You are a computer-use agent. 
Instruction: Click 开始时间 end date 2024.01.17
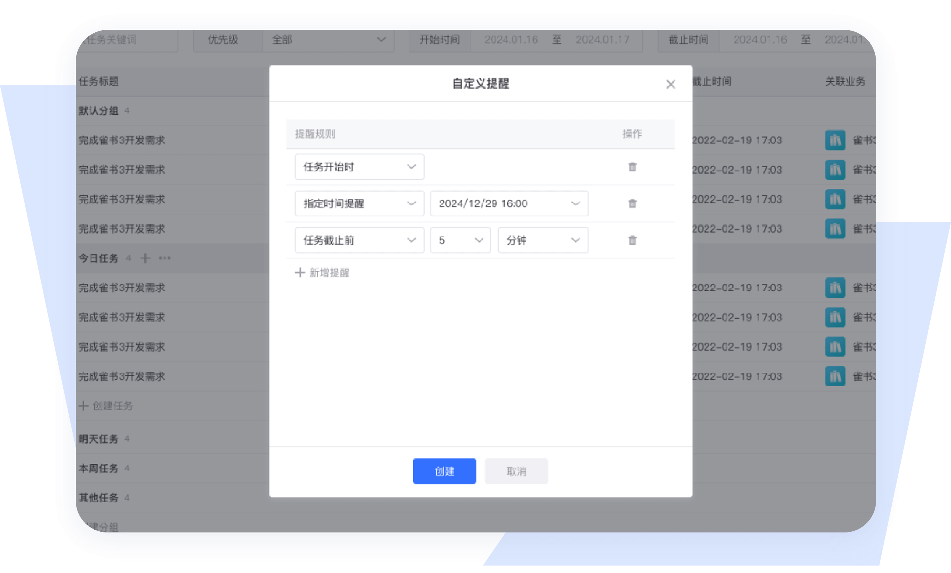(602, 39)
